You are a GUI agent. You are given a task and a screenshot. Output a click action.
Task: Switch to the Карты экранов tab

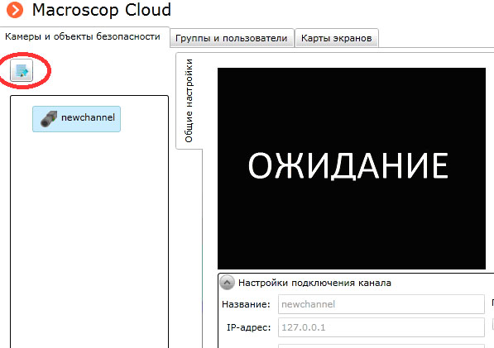coord(337,38)
